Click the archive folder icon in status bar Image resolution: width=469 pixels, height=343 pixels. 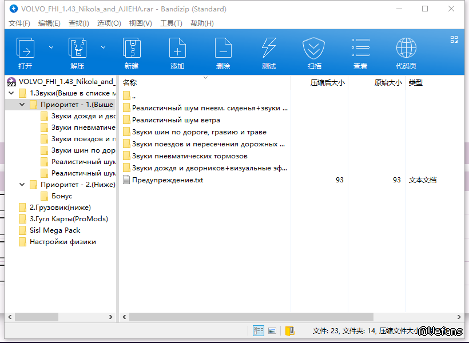[290, 330]
